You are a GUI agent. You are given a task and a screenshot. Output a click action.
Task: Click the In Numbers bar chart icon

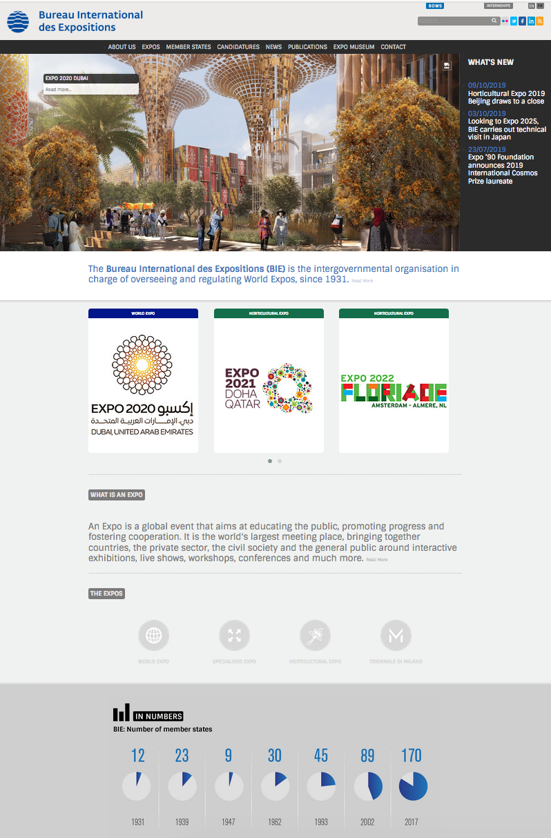tap(122, 712)
